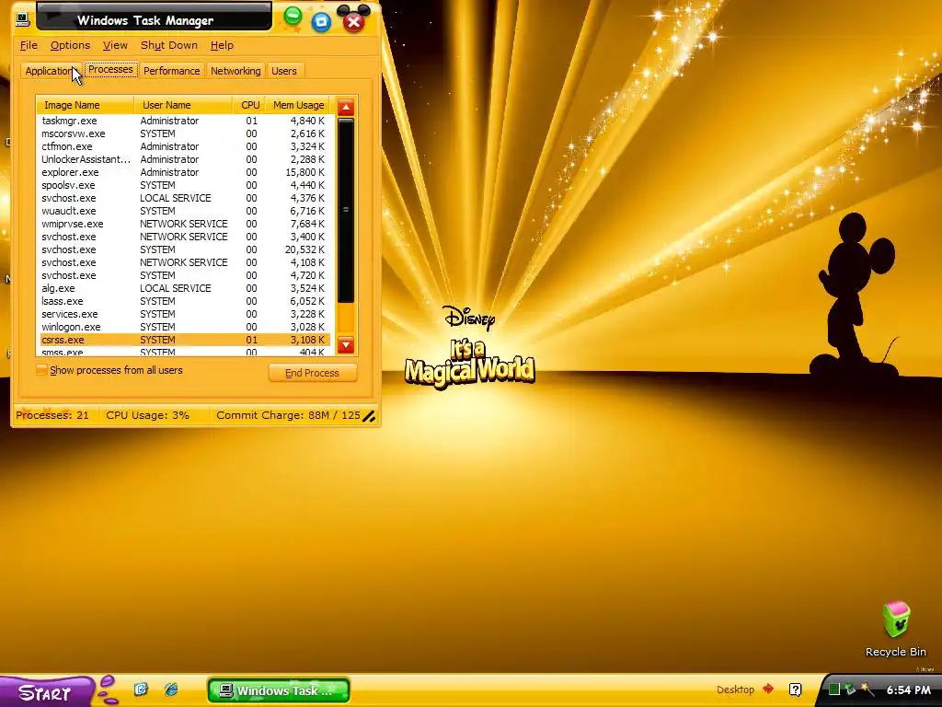The image size is (942, 707).
Task: Click Processes: 21 in status bar
Action: coord(52,415)
